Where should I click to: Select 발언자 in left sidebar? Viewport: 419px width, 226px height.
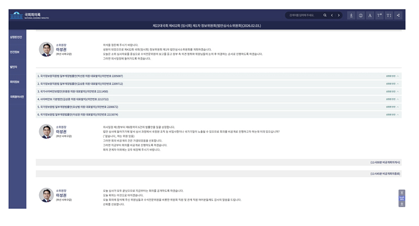14,67
